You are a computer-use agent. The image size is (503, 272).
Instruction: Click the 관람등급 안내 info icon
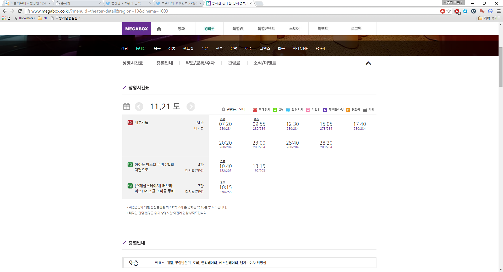(223, 109)
